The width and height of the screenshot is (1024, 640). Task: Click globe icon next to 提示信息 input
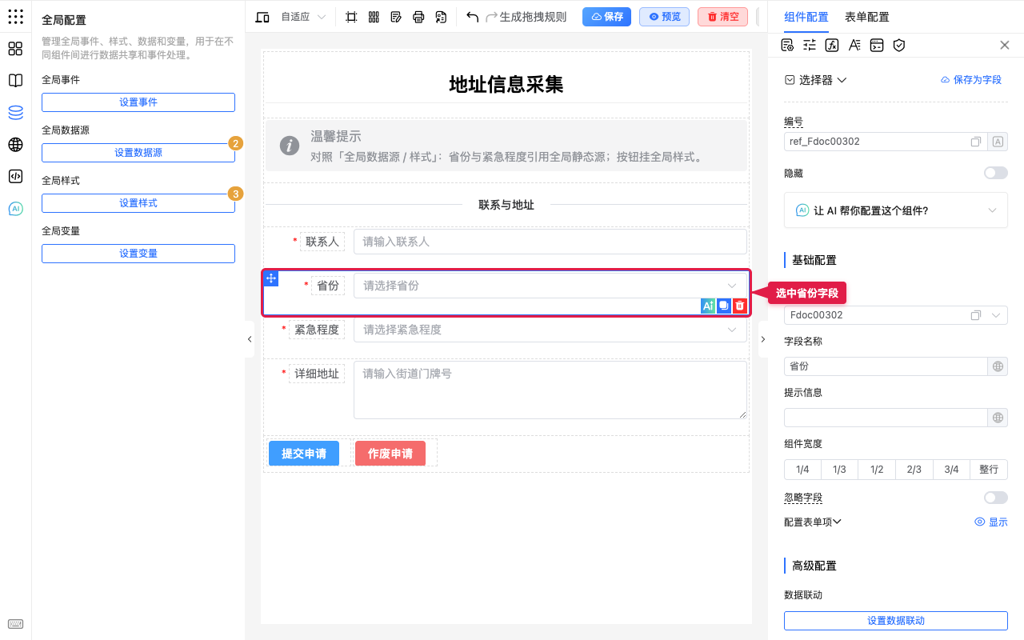(x=998, y=418)
